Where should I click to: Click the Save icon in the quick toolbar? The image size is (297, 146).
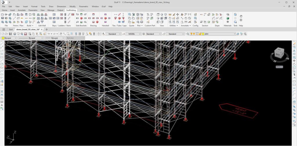pos(10,34)
